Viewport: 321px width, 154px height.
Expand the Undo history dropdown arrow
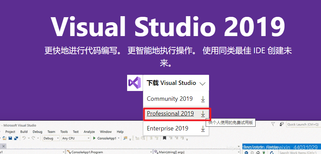(x=29, y=138)
